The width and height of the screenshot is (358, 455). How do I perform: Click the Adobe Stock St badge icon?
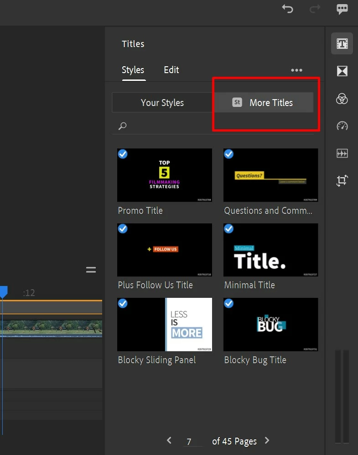pyautogui.click(x=237, y=102)
